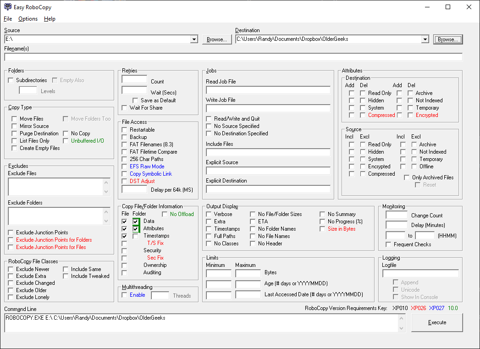Uncheck the File Data checkbox
Image resolution: width=480 pixels, height=349 pixels.
click(x=124, y=222)
